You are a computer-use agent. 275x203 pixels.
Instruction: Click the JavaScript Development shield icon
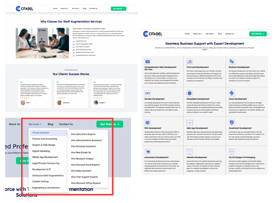[232, 123]
